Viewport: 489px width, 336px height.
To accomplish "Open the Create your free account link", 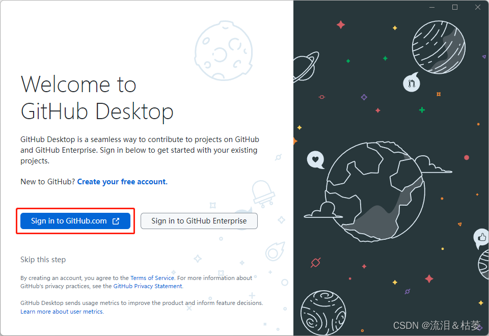I will tap(122, 182).
